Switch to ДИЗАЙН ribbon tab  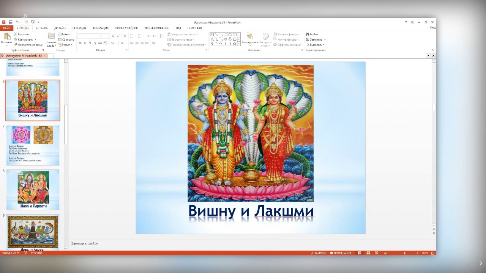point(60,28)
